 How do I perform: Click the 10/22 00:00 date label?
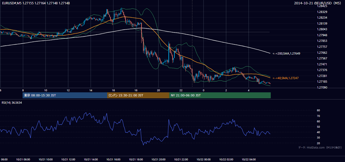tap(204, 160)
